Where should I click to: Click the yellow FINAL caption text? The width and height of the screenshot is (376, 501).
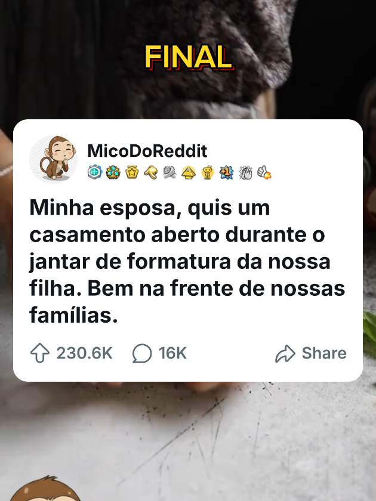click(189, 57)
